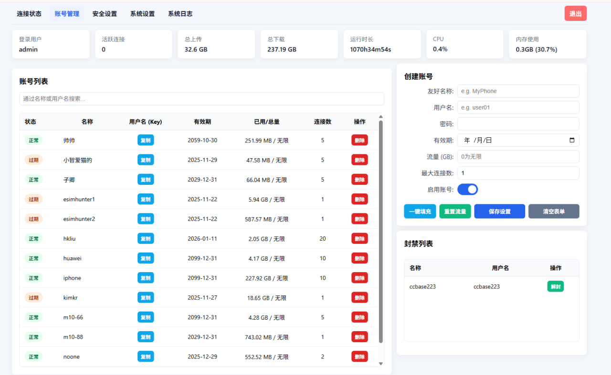Delete the iphone account
This screenshot has height=375, width=611.
(359, 278)
